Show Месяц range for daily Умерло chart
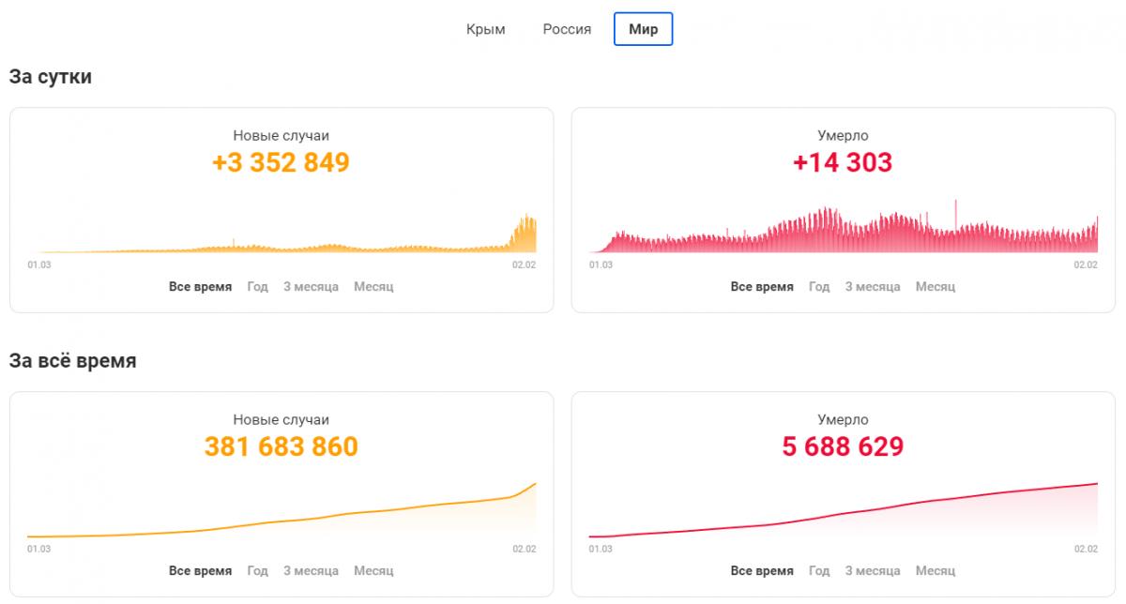 tap(936, 287)
